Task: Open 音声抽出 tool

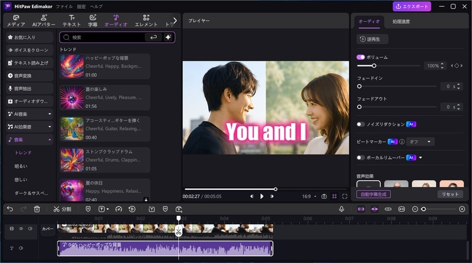Action: pyautogui.click(x=29, y=88)
